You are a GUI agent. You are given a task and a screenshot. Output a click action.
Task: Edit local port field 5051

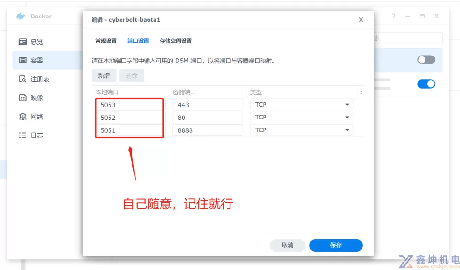pos(130,130)
